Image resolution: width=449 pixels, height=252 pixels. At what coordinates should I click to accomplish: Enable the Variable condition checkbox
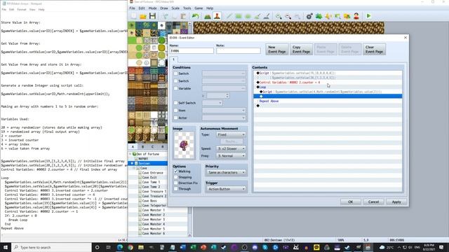(x=176, y=88)
